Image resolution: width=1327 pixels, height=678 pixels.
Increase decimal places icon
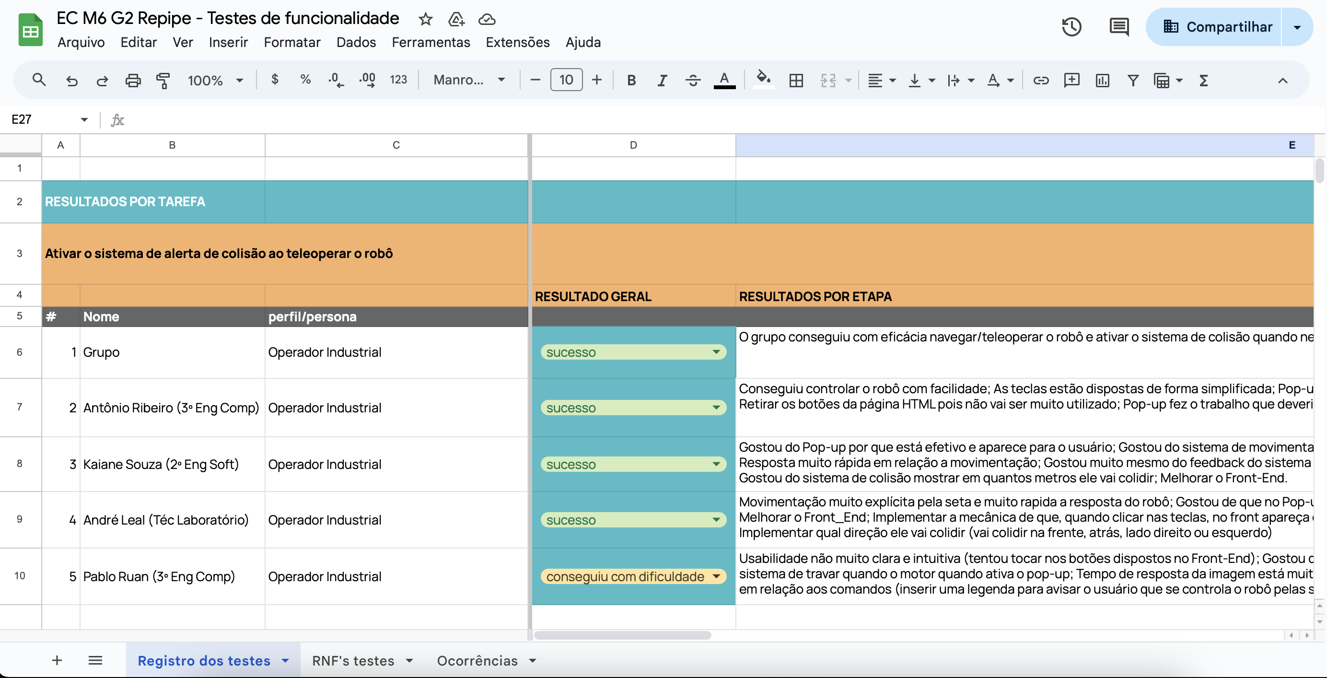coord(367,80)
